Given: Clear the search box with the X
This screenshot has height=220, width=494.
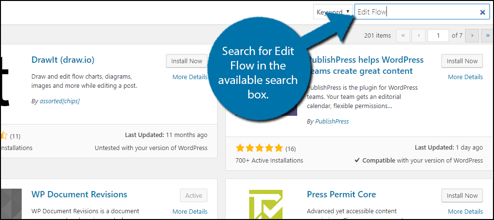Looking at the screenshot, I should point(482,12).
